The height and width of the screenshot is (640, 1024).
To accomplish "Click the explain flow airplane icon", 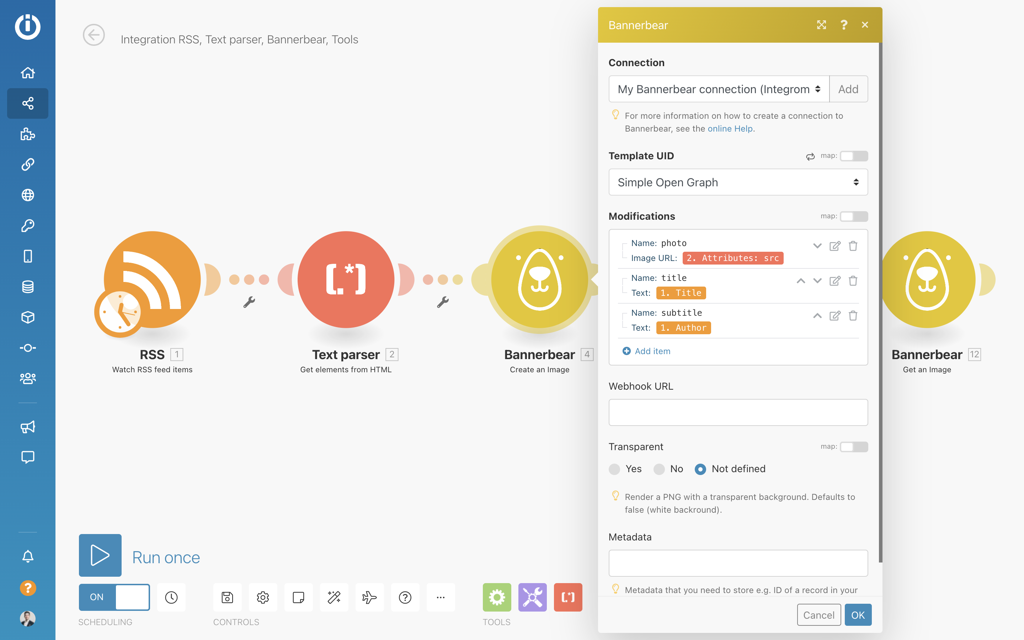I will coord(369,597).
